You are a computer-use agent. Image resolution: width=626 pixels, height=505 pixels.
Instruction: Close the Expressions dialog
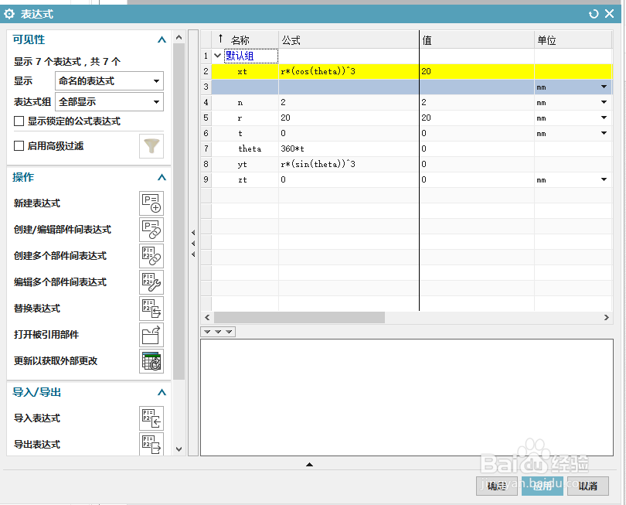click(609, 14)
